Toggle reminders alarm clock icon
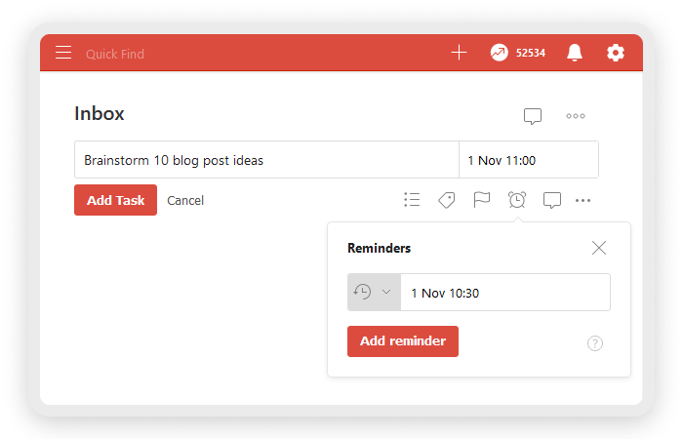The image size is (683, 439). coord(516,200)
